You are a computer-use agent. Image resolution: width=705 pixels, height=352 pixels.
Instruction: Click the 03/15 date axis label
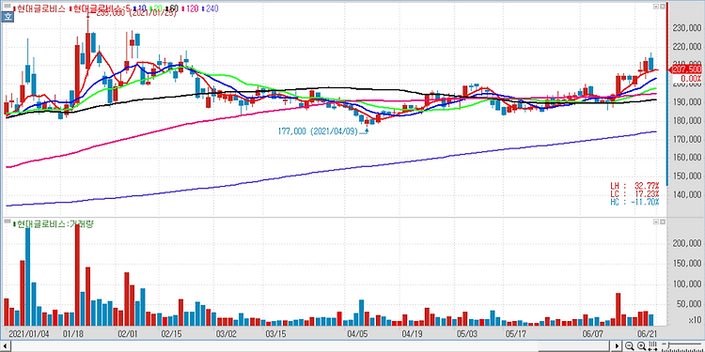[275, 334]
